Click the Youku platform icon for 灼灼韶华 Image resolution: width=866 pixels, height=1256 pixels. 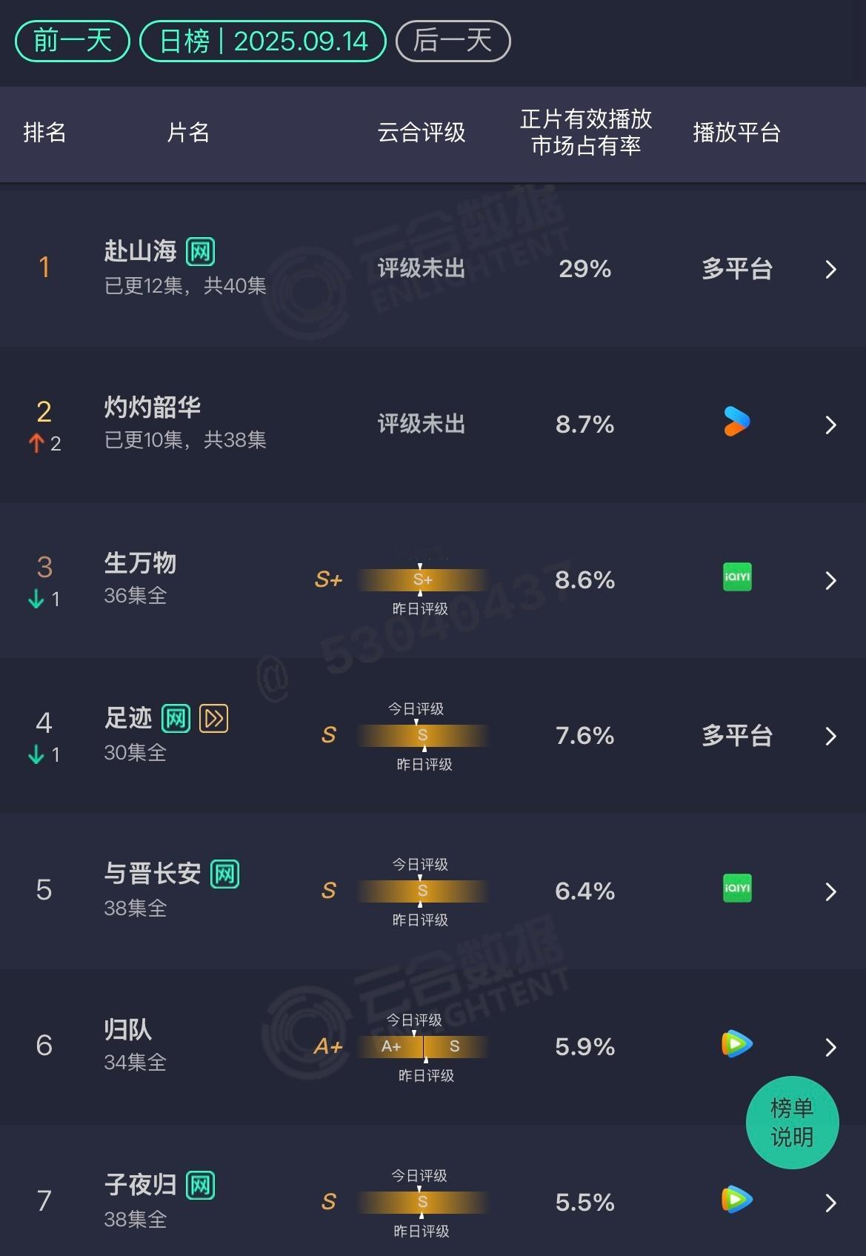(x=736, y=422)
